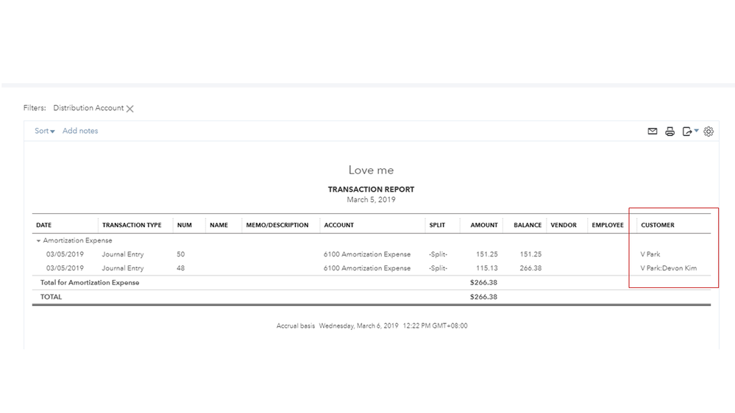Click the amount 151.25 in Amount column
Viewport: 735px width, 413px height.
click(486, 254)
